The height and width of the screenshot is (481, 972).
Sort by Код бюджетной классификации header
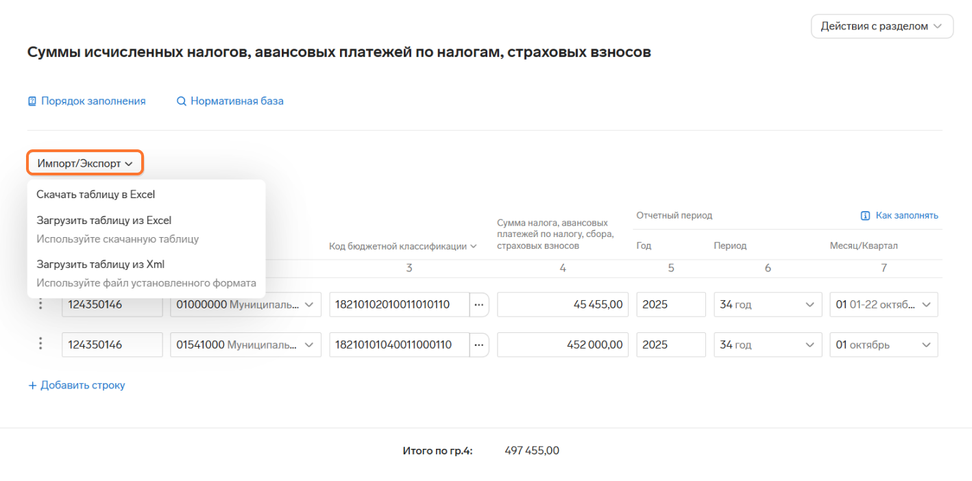pyautogui.click(x=403, y=247)
